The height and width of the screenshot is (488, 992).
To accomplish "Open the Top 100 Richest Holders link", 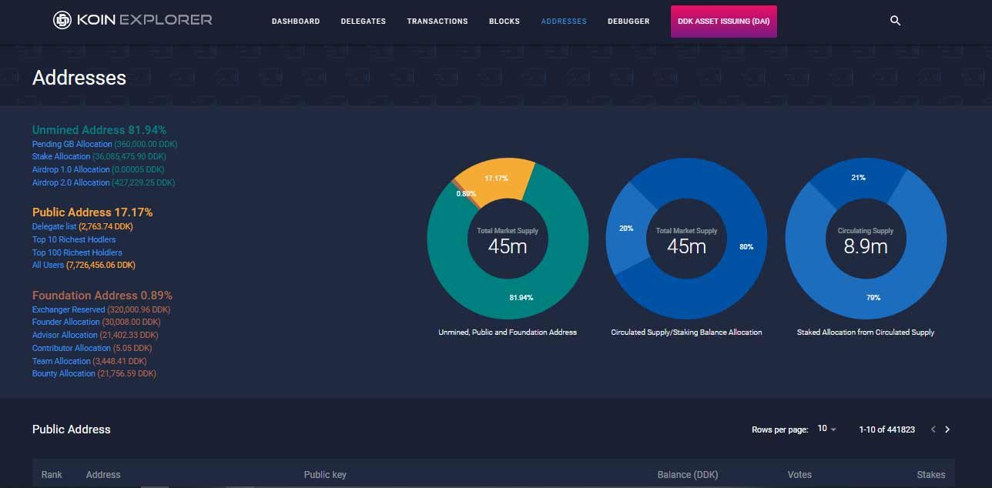I will [77, 252].
